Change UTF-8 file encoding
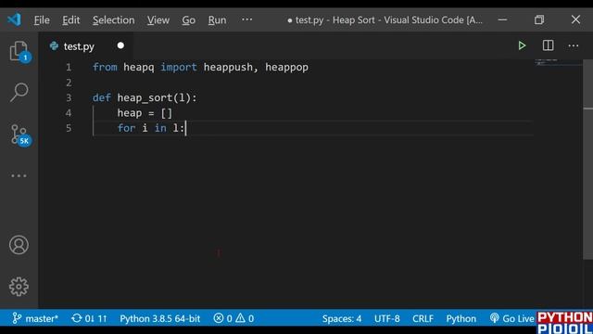 [x=387, y=318]
